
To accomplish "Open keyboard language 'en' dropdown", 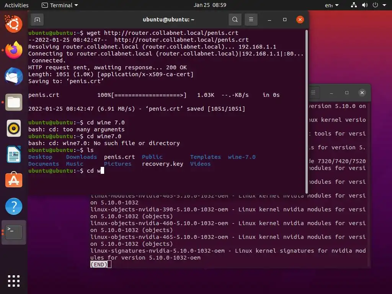I will (x=332, y=5).
